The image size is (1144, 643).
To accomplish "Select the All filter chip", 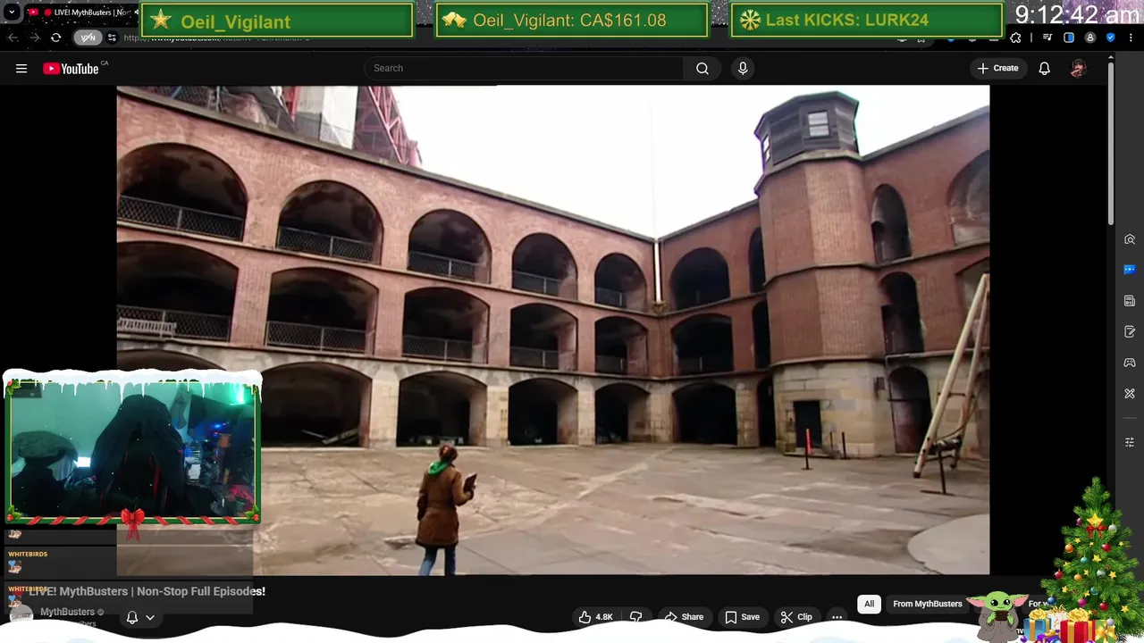I will (x=869, y=604).
